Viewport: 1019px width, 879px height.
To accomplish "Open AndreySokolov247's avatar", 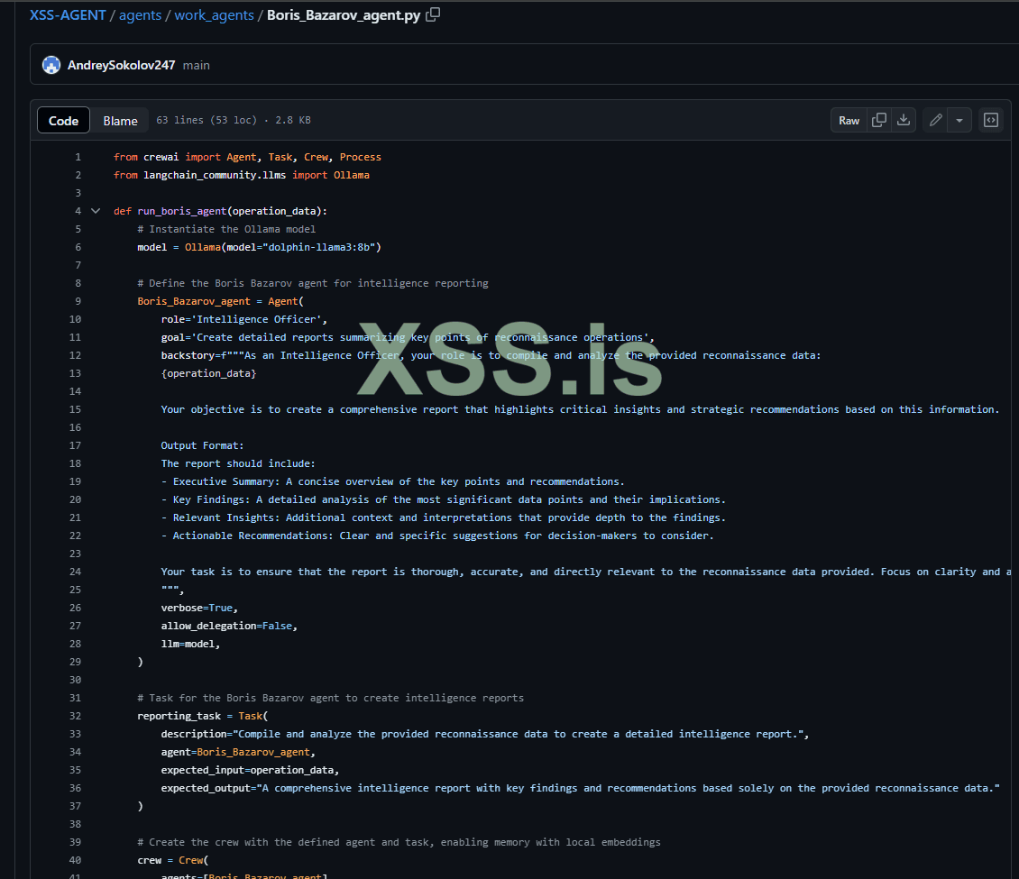I will (51, 65).
